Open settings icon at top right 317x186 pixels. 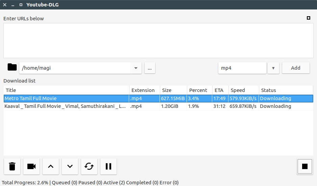[309, 18]
